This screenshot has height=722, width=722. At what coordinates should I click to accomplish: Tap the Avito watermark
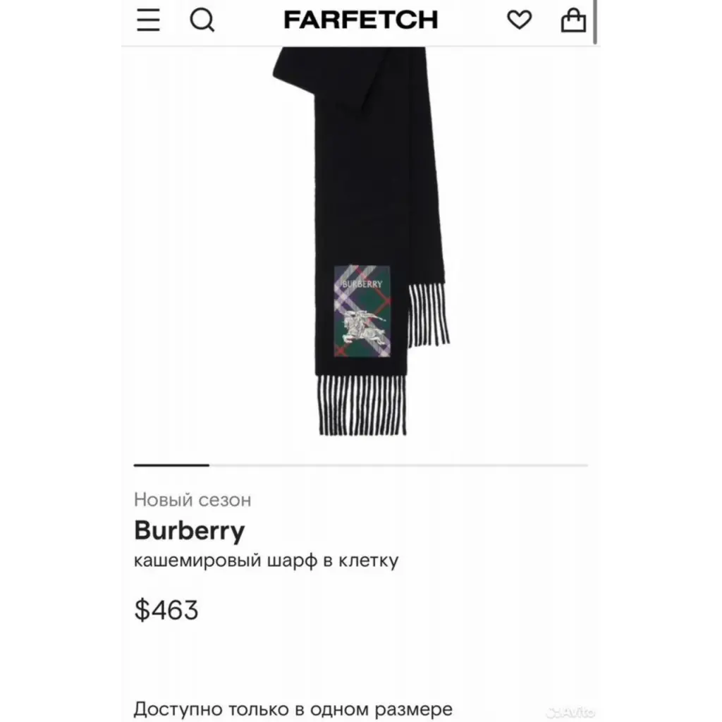(571, 713)
